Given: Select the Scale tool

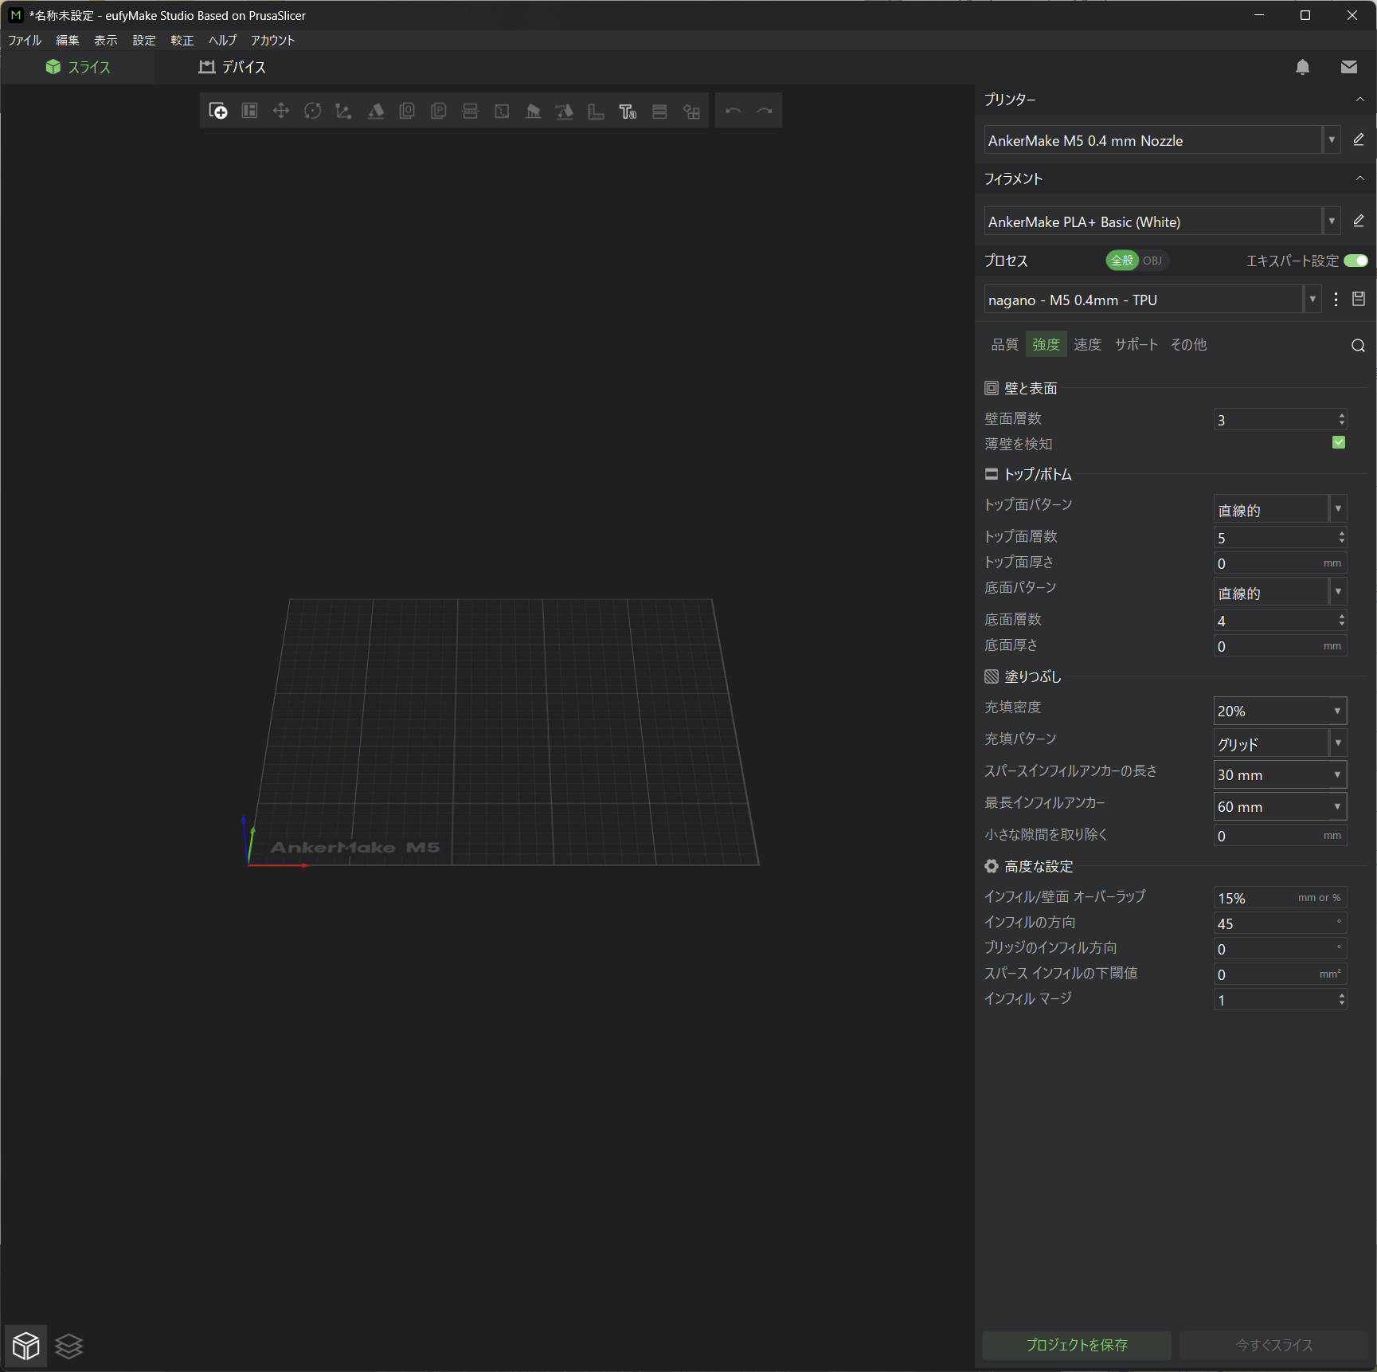Looking at the screenshot, I should tap(343, 112).
